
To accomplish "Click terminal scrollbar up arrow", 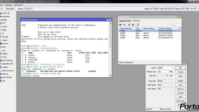I will pyautogui.click(x=110, y=23).
